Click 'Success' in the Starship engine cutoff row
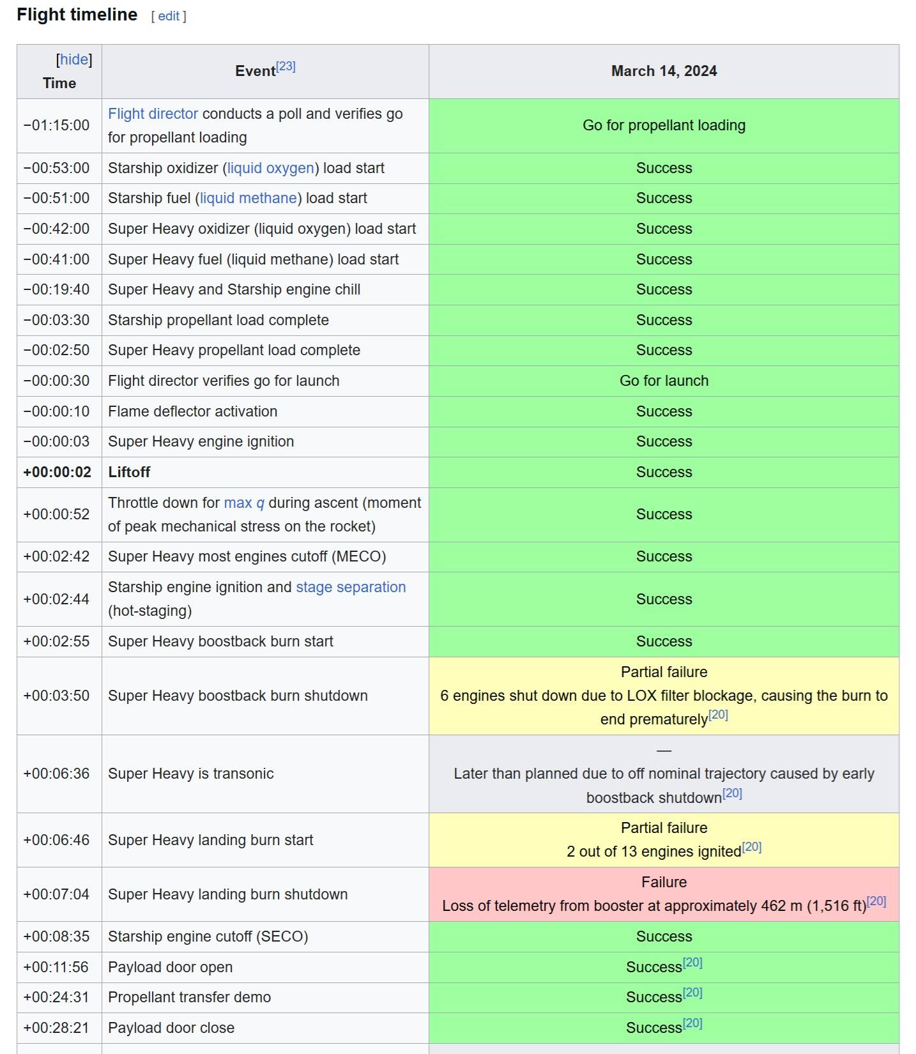The image size is (916, 1054). pyautogui.click(x=664, y=936)
